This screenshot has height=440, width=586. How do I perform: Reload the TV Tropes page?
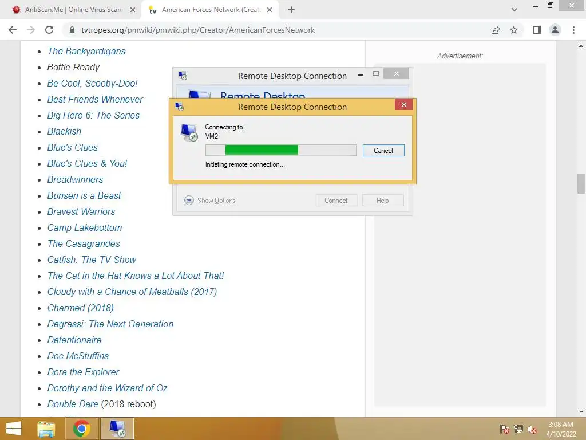[49, 30]
